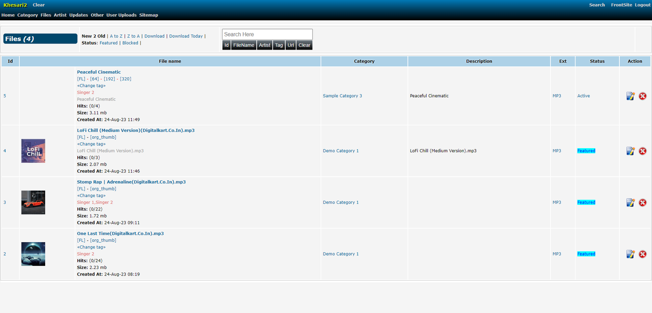Screen dimensions: 652x313
Task: Click edit icon for Peaceful Cinematic file
Action: pos(630,96)
